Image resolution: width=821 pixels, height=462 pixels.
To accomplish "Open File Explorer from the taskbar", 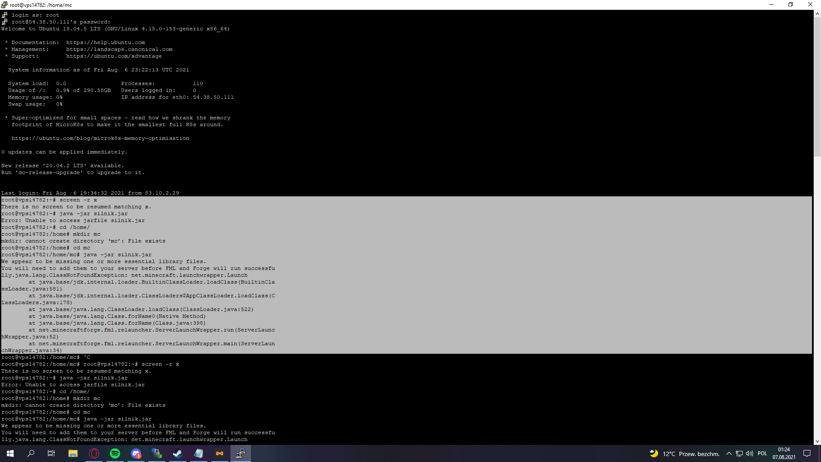I will [73, 453].
